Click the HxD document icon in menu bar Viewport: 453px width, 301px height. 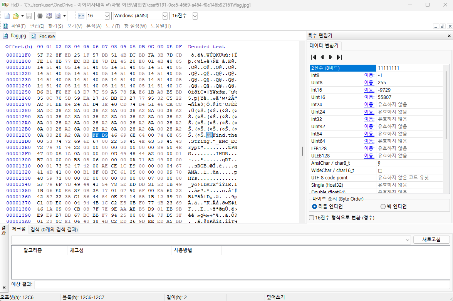coord(5,26)
